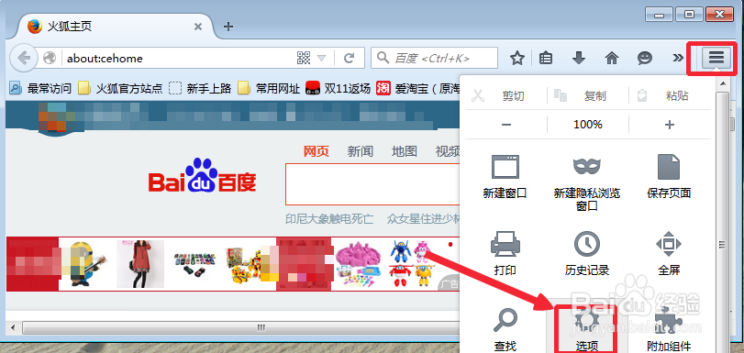Image resolution: width=744 pixels, height=353 pixels.
Task: Click 剪切 in menu panel
Action: coord(505,96)
